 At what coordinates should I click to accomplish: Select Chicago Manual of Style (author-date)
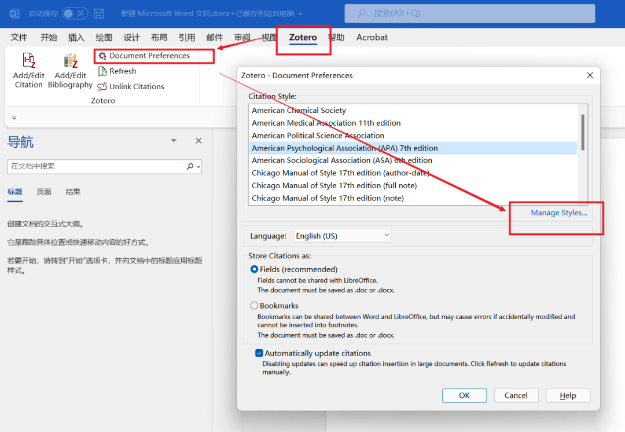click(413, 173)
